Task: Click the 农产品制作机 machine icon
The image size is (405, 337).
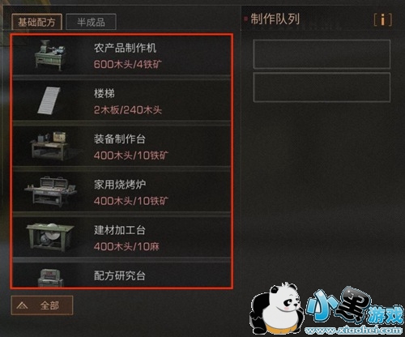Action: click(x=50, y=55)
